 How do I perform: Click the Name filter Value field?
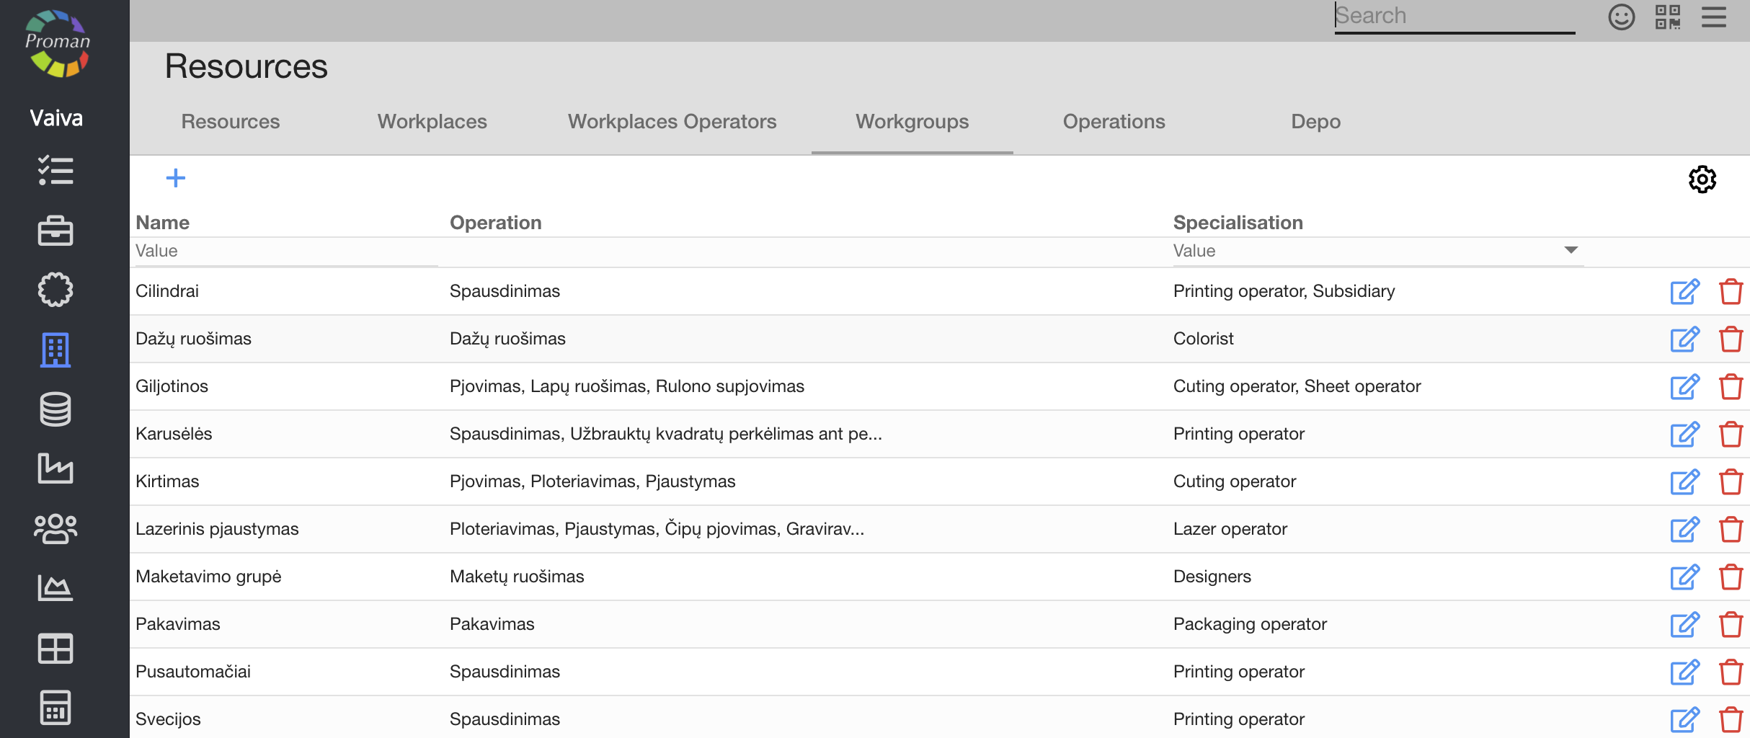(x=286, y=252)
